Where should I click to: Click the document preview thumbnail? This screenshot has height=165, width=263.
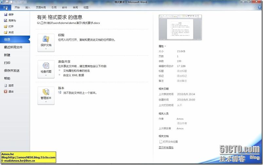(180, 27)
